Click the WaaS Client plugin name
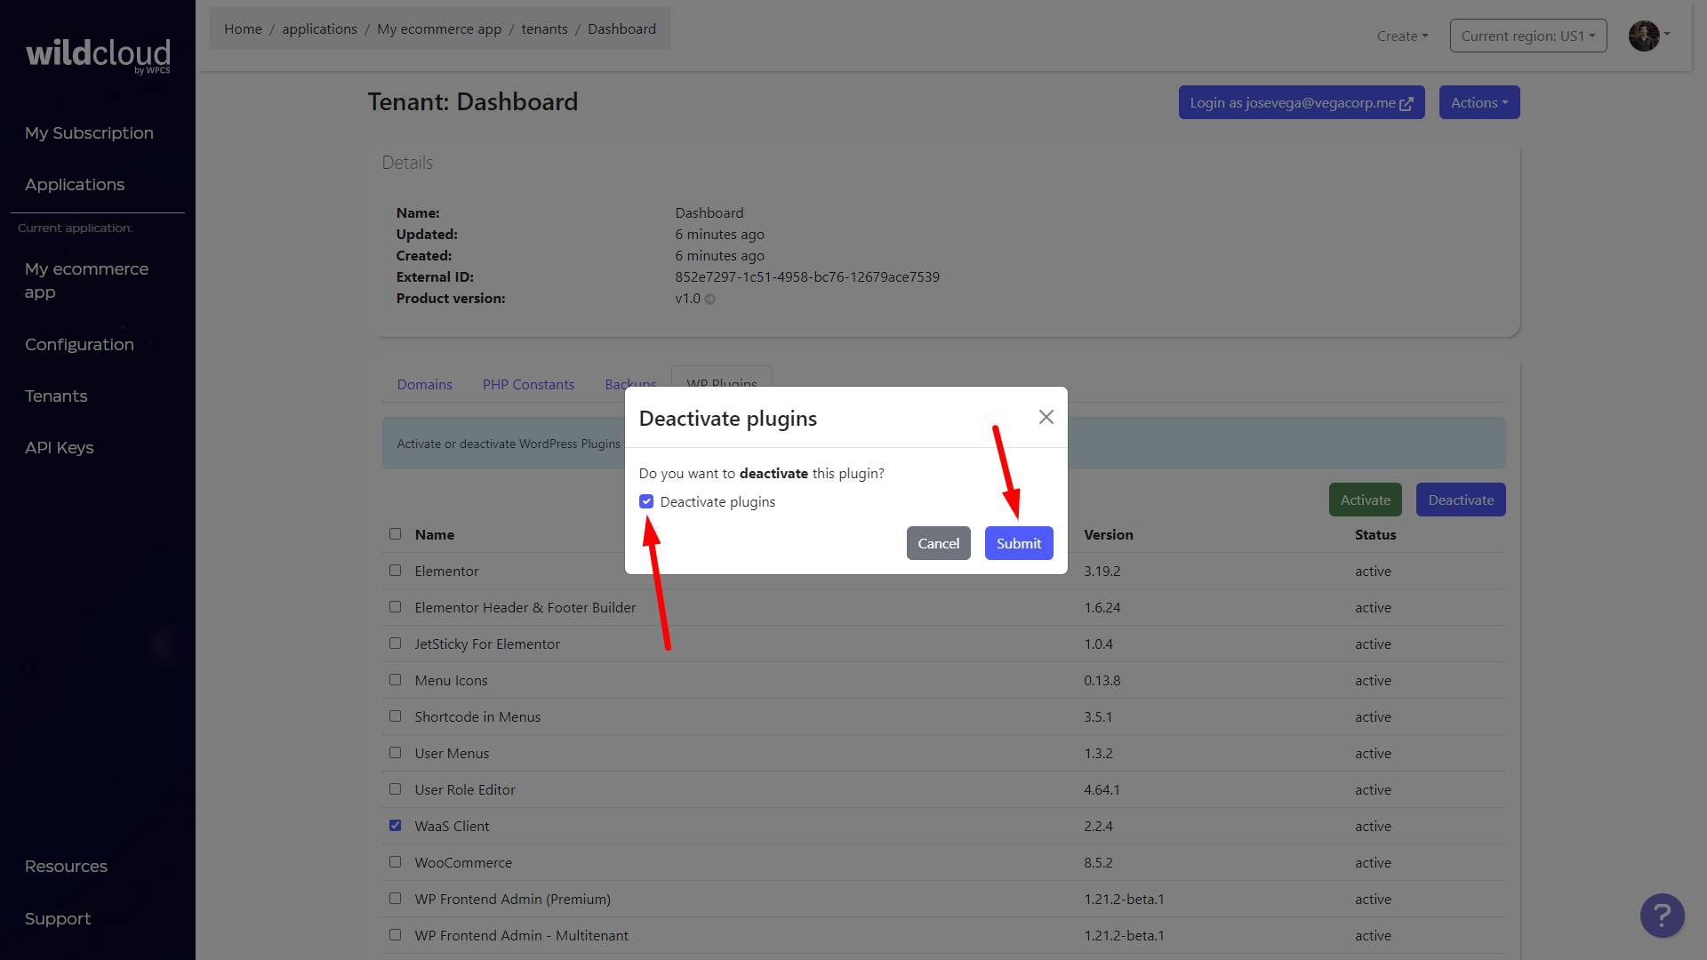Image resolution: width=1707 pixels, height=960 pixels. coord(452,826)
